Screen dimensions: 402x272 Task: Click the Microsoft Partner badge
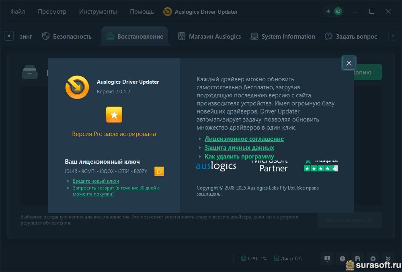tap(270, 166)
